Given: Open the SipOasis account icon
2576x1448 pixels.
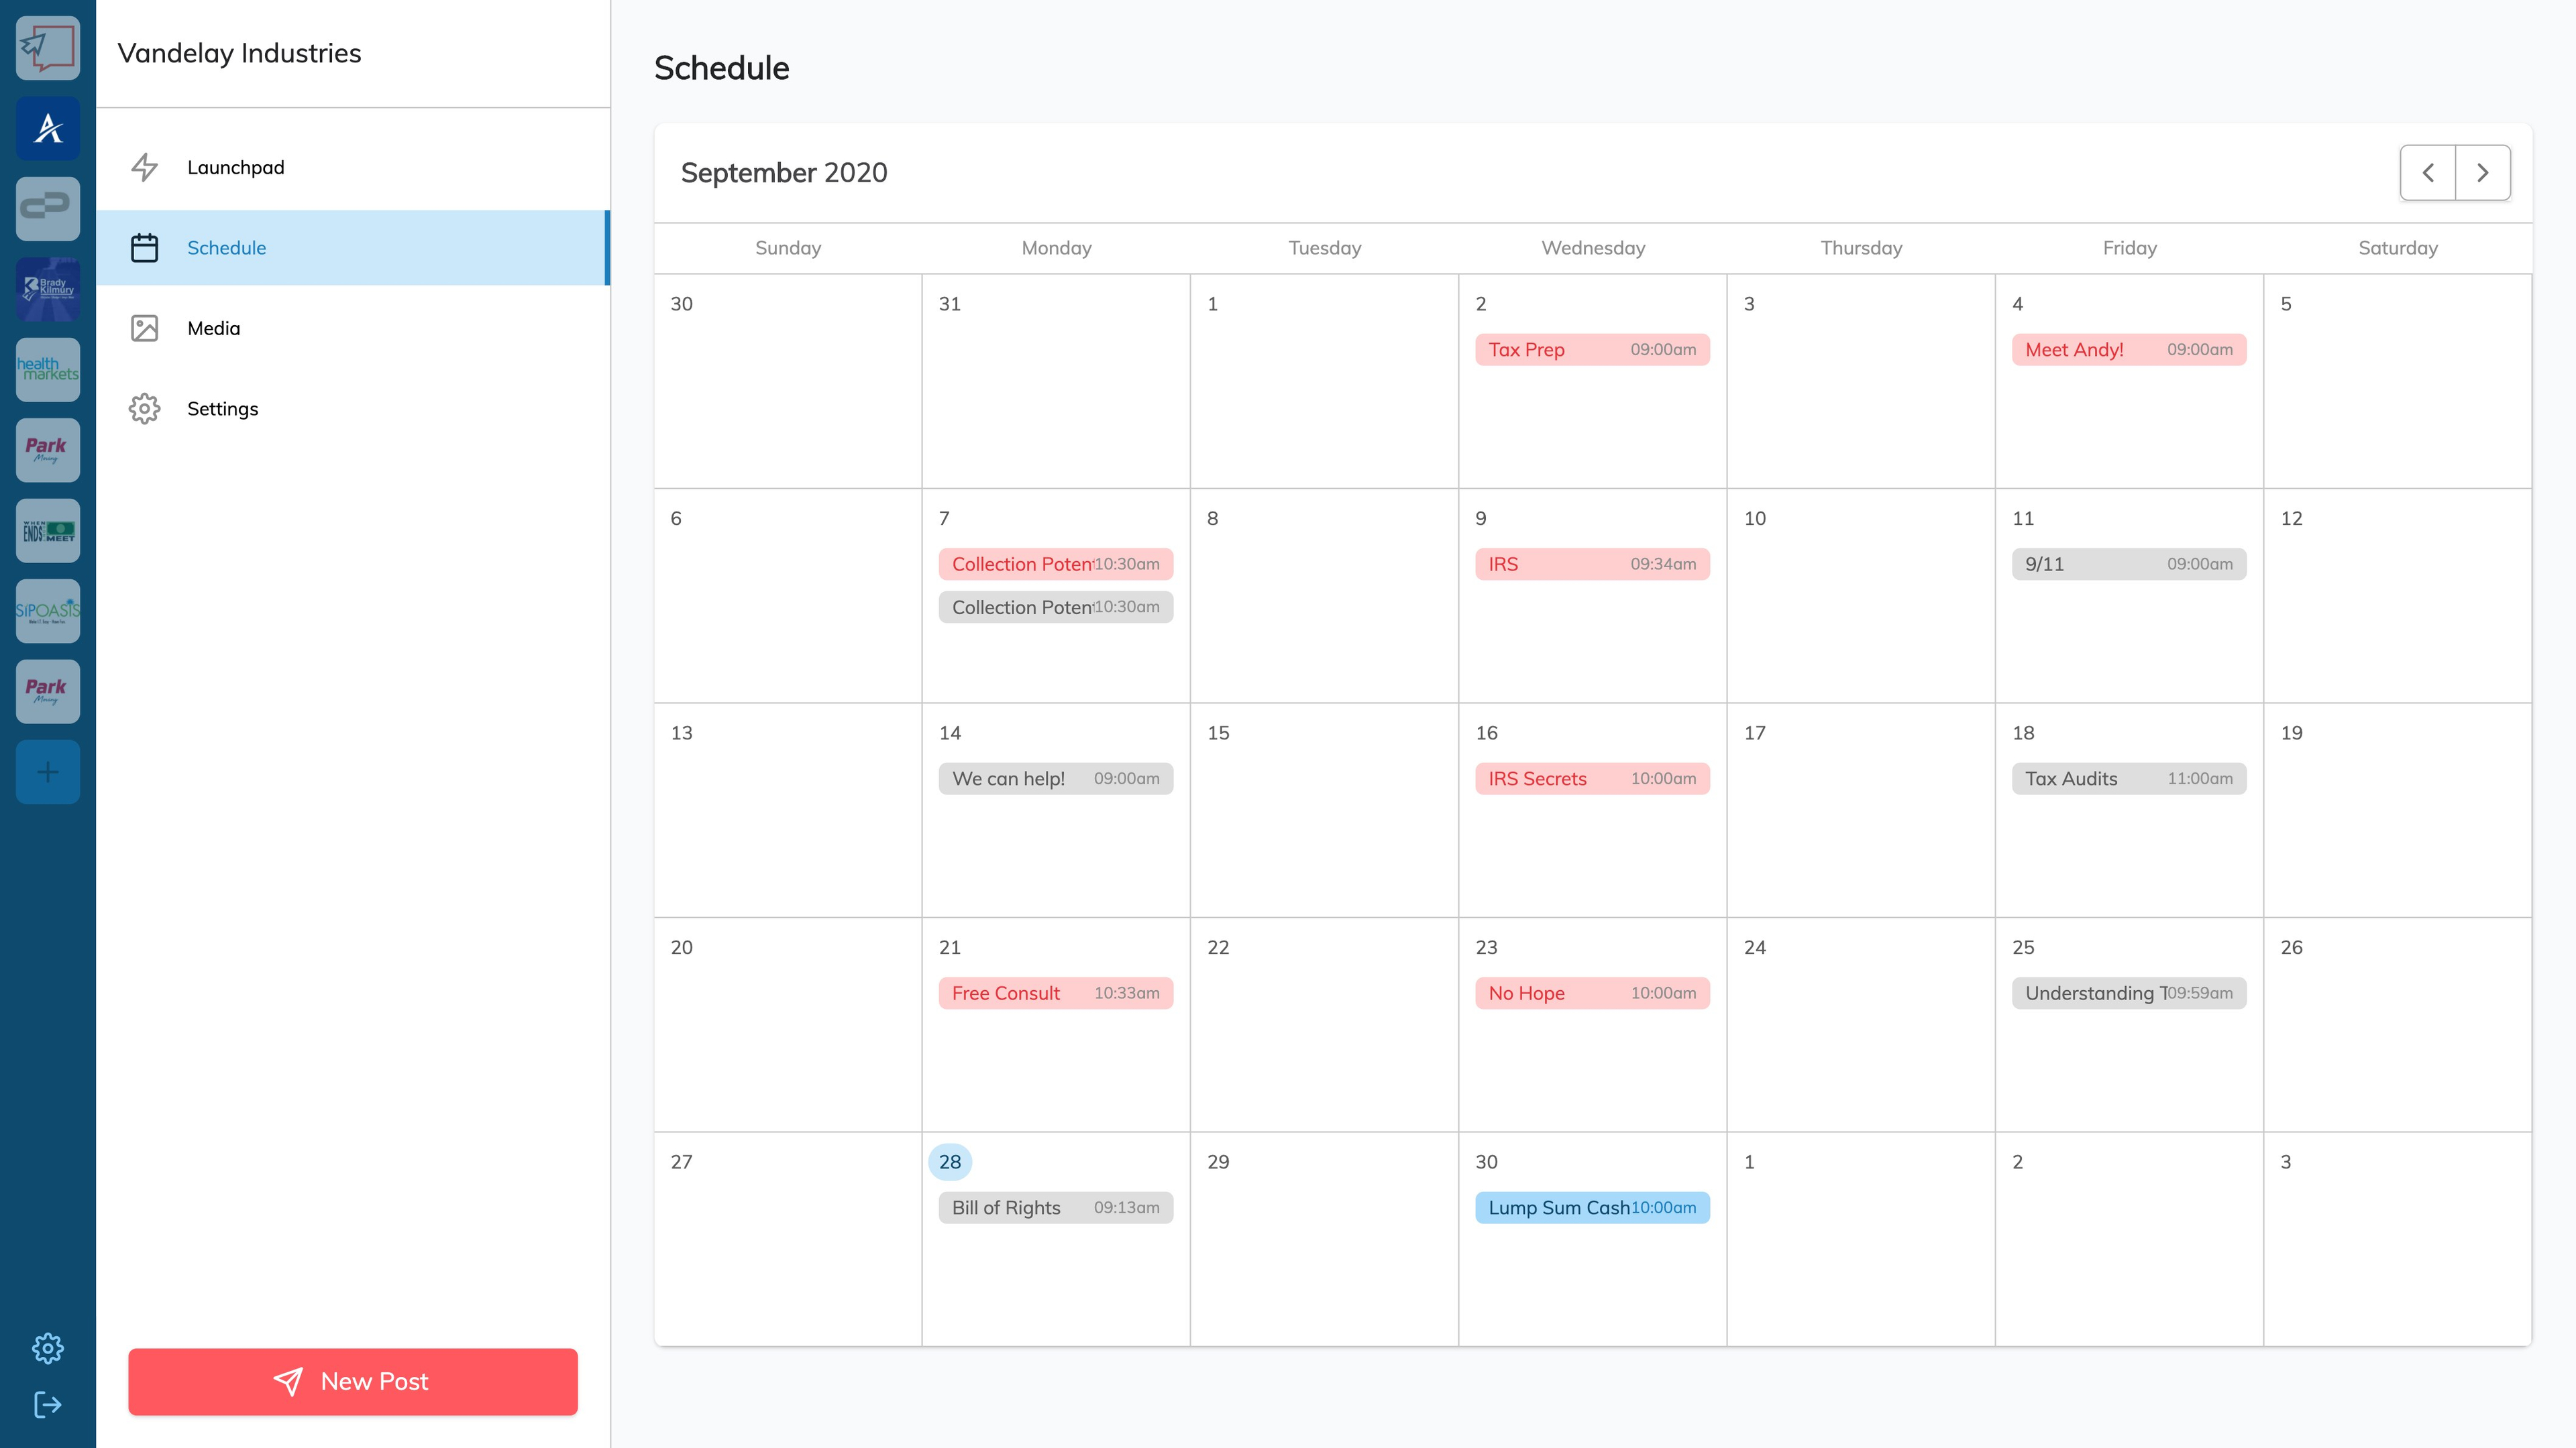Looking at the screenshot, I should coord(48,611).
